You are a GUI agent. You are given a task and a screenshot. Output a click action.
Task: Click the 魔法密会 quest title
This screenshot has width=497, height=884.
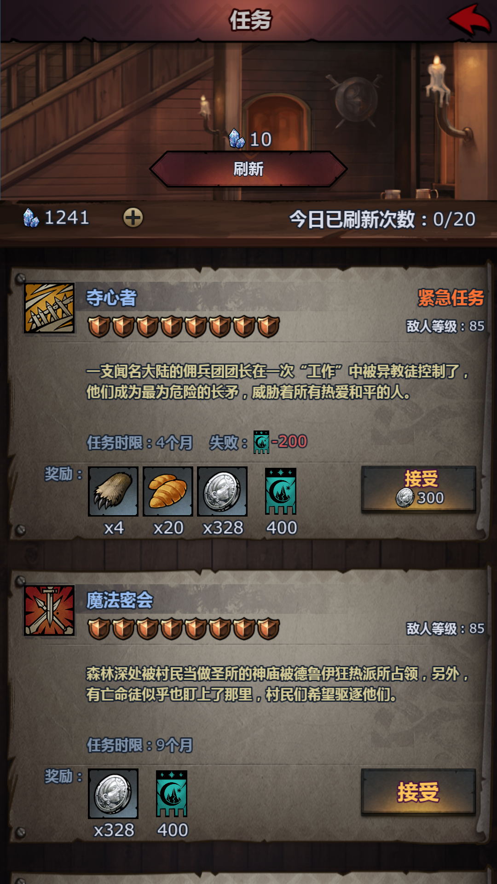tap(120, 600)
